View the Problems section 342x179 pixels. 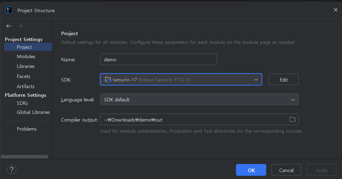pyautogui.click(x=27, y=129)
